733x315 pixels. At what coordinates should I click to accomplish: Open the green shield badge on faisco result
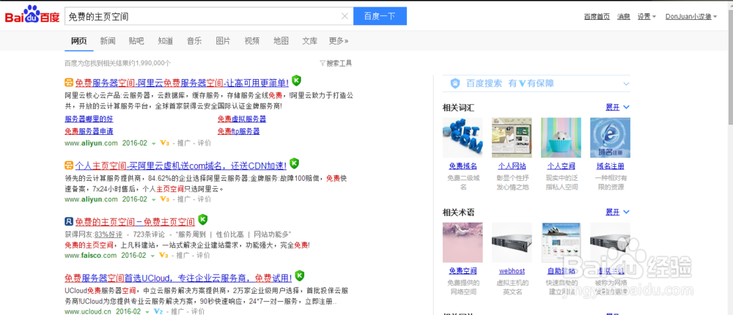pos(202,220)
